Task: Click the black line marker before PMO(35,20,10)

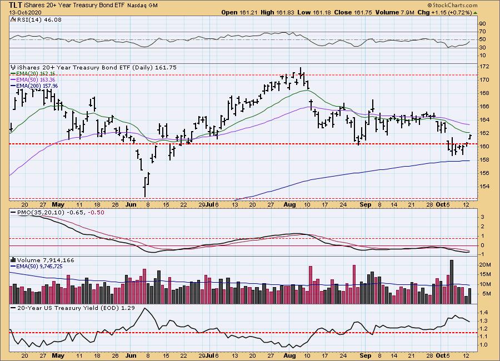Action: pyautogui.click(x=13, y=212)
